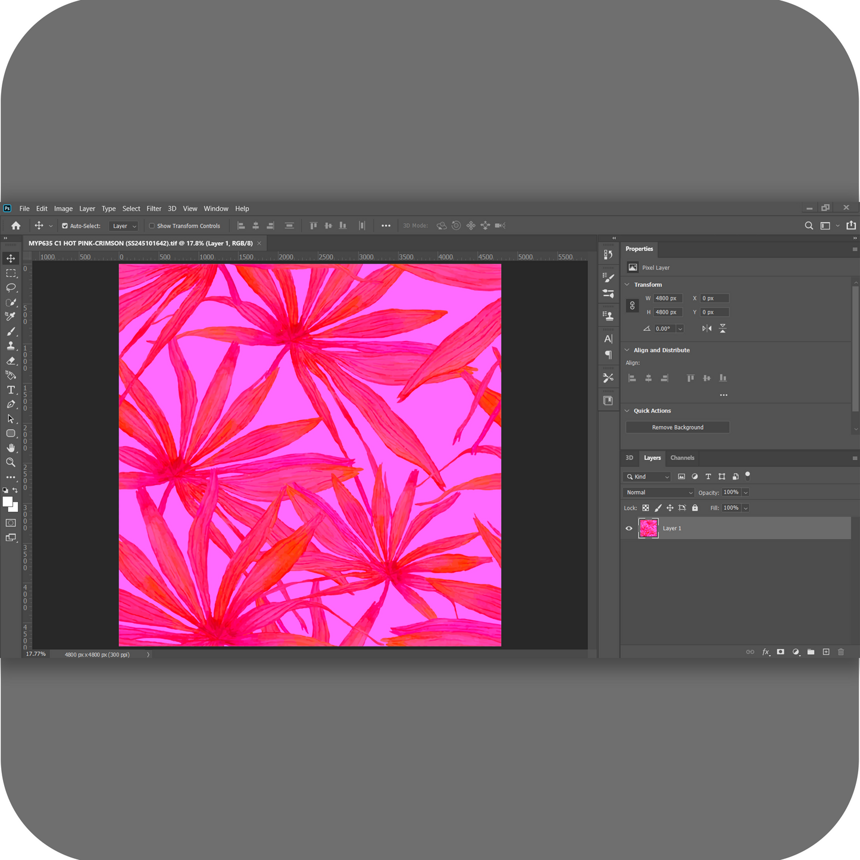The height and width of the screenshot is (860, 860).
Task: Create a new group folder button
Action: (811, 652)
